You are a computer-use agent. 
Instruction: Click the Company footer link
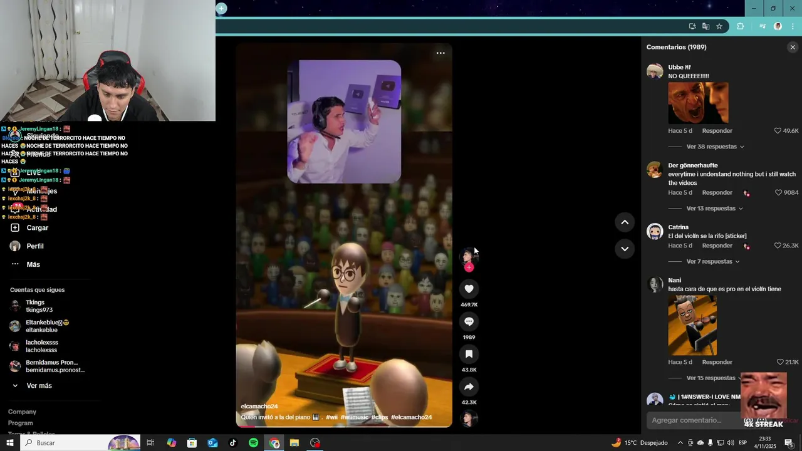coord(22,412)
